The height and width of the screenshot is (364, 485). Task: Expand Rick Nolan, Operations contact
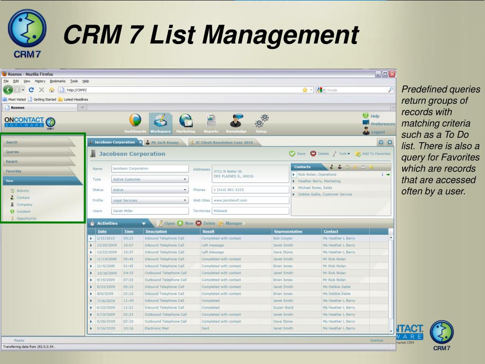tap(294, 174)
